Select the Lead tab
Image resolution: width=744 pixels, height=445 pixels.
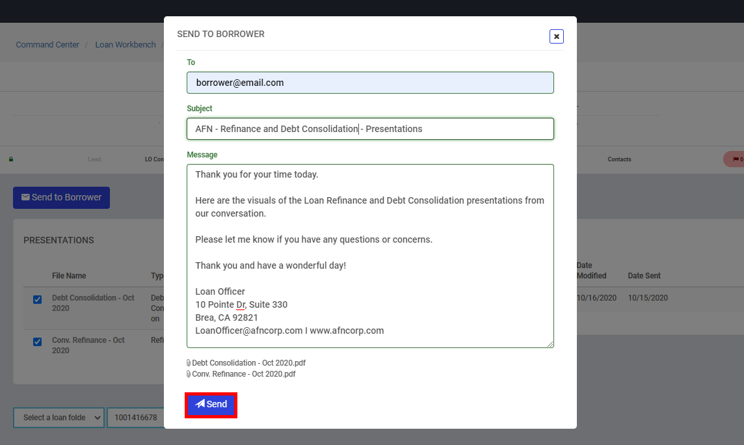(94, 159)
